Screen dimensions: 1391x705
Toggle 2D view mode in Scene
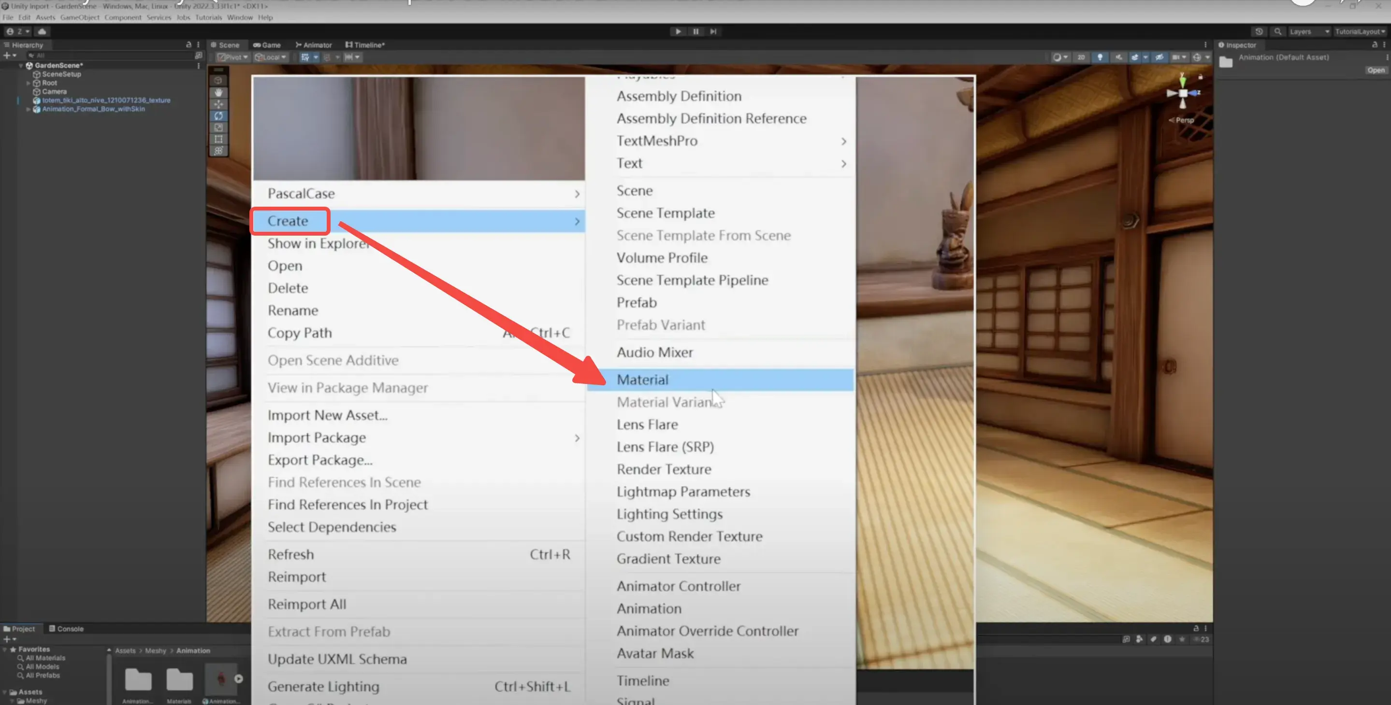1081,57
